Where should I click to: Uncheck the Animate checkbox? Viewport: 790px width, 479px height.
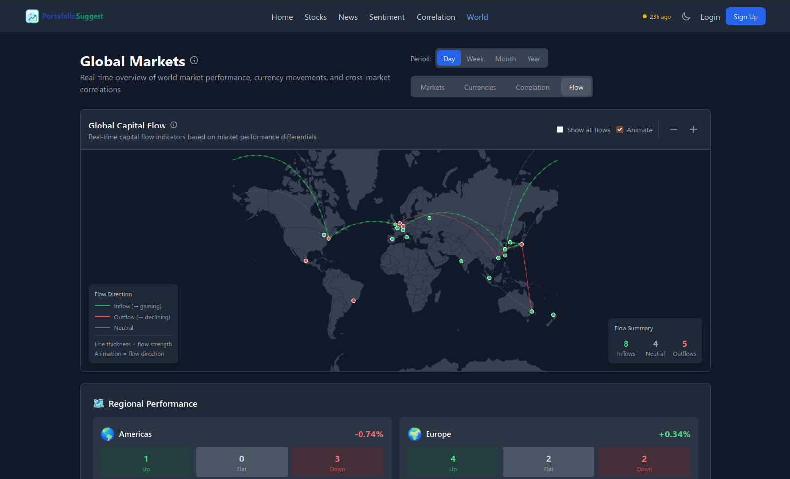point(620,129)
